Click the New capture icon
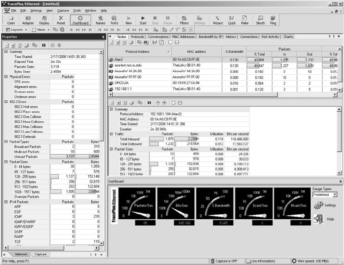 [x=128, y=20]
